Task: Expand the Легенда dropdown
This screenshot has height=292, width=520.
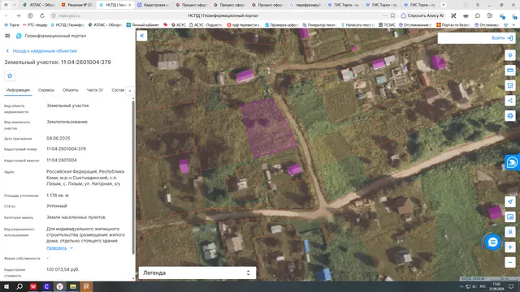Action: tap(197, 273)
